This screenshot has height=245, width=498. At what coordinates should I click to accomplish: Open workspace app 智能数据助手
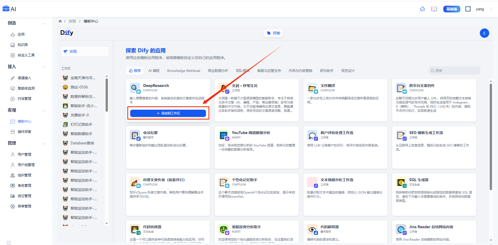click(x=81, y=134)
